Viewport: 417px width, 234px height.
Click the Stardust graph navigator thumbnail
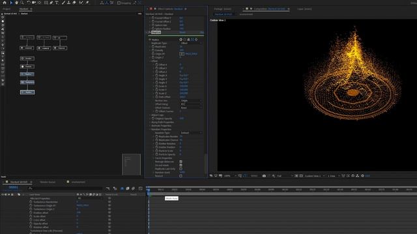pos(131,164)
